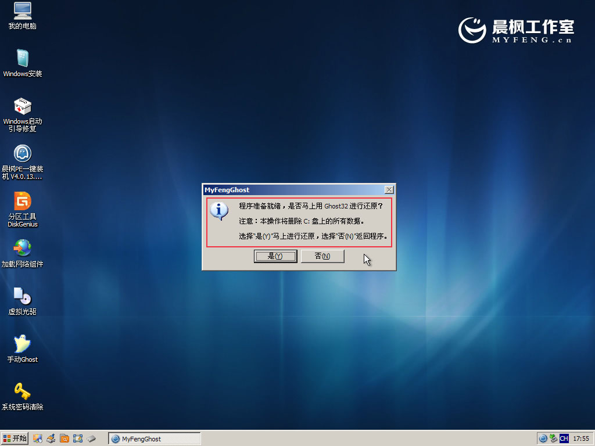Screen dimensions: 595x446
Task: Click the 17:55 taskbar clock
Action: pos(581,438)
